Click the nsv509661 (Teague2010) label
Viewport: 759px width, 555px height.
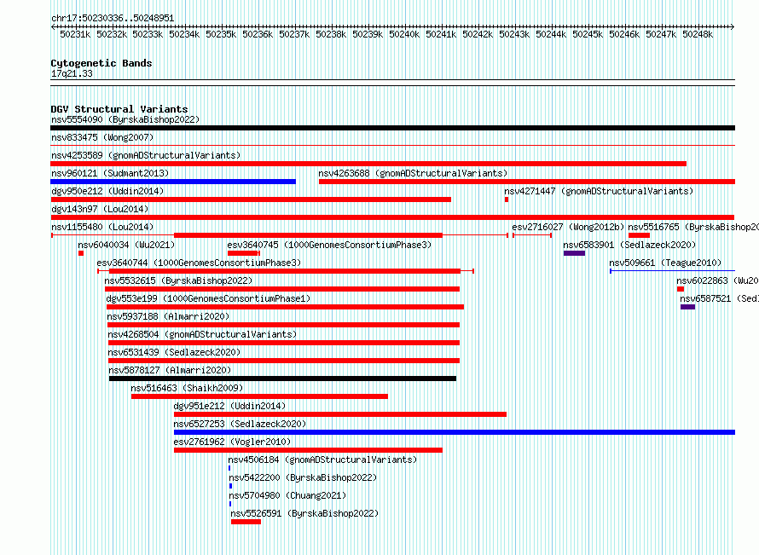coord(665,263)
